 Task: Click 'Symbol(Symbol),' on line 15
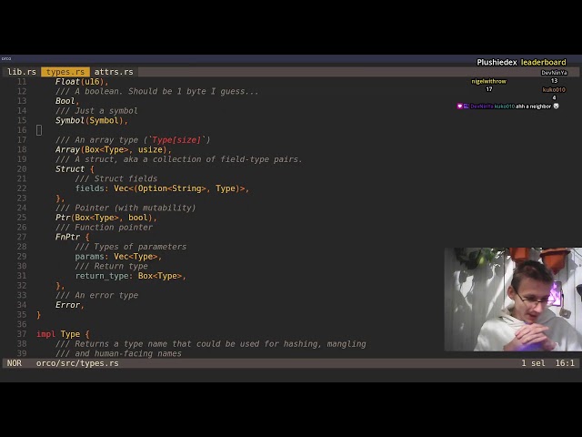[x=91, y=120]
